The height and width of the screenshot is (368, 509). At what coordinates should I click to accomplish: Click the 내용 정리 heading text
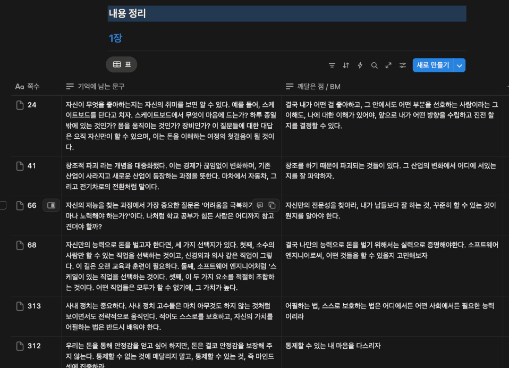pos(128,14)
